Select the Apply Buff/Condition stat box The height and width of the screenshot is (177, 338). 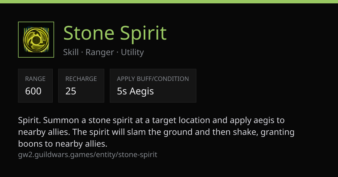tap(153, 86)
